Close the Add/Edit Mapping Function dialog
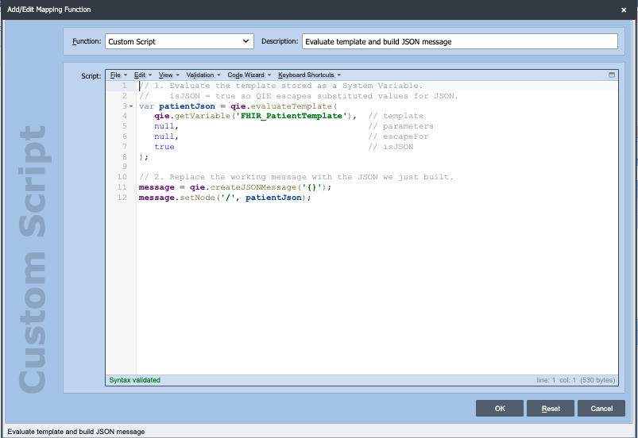Viewport: 638px width, 438px height. click(x=624, y=10)
